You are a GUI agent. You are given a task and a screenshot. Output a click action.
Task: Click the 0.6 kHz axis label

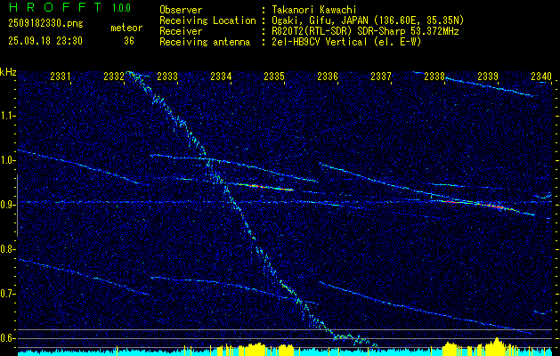coord(8,338)
